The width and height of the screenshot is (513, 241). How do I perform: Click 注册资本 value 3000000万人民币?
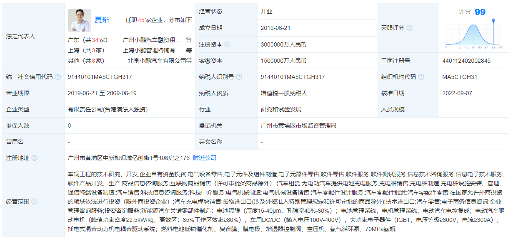pyautogui.click(x=283, y=44)
